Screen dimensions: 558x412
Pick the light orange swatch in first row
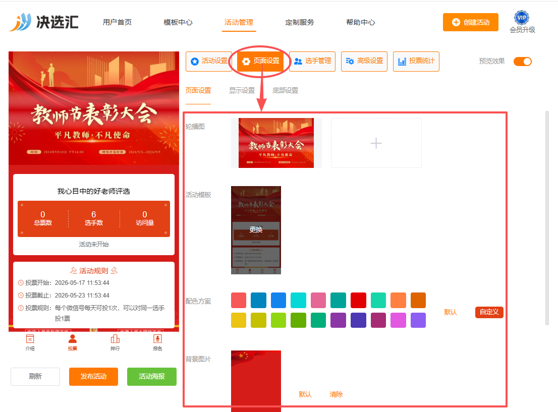[398, 300]
